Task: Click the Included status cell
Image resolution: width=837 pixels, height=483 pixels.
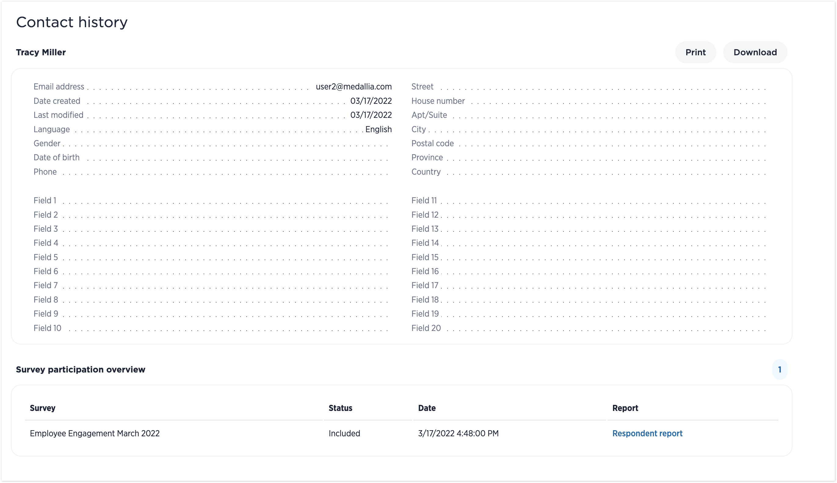Action: [x=344, y=433]
